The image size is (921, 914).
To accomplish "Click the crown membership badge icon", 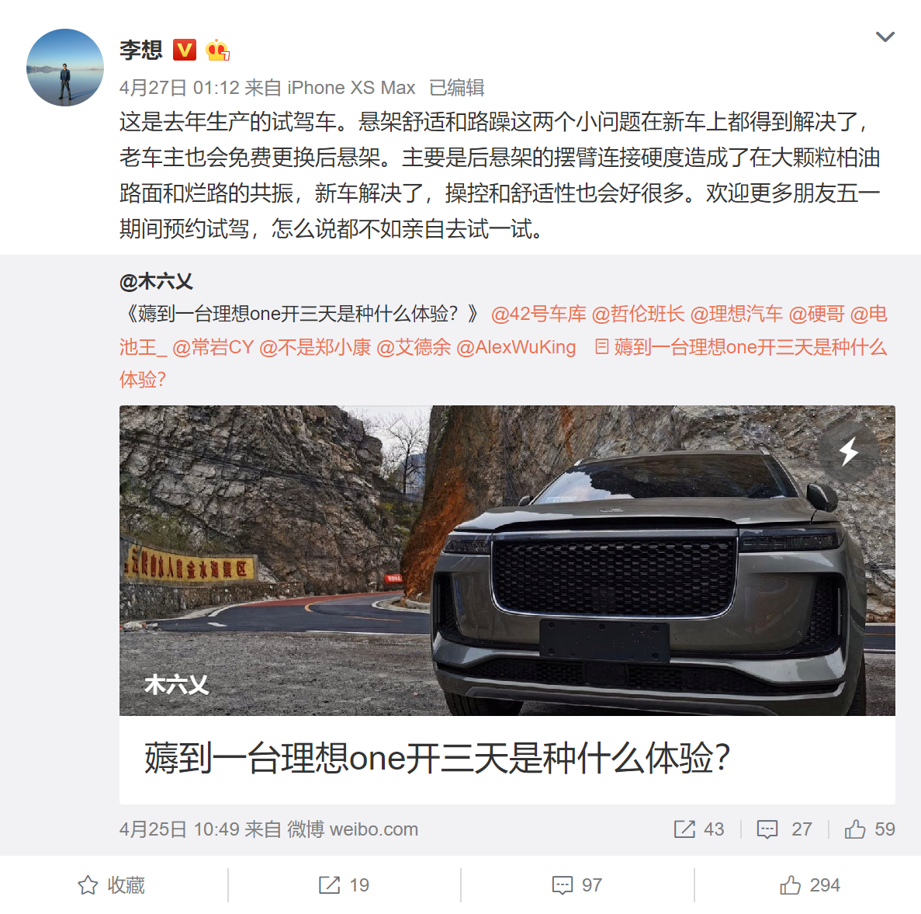I will 217,50.
